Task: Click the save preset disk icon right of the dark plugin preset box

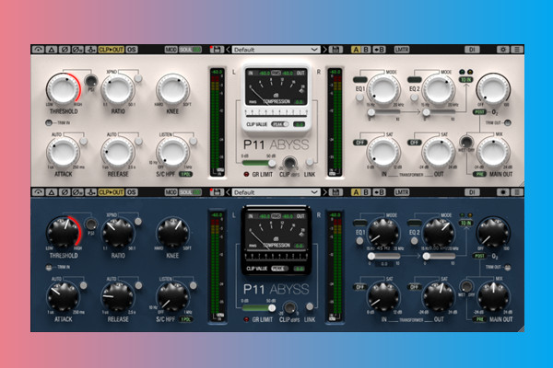Action: [335, 192]
